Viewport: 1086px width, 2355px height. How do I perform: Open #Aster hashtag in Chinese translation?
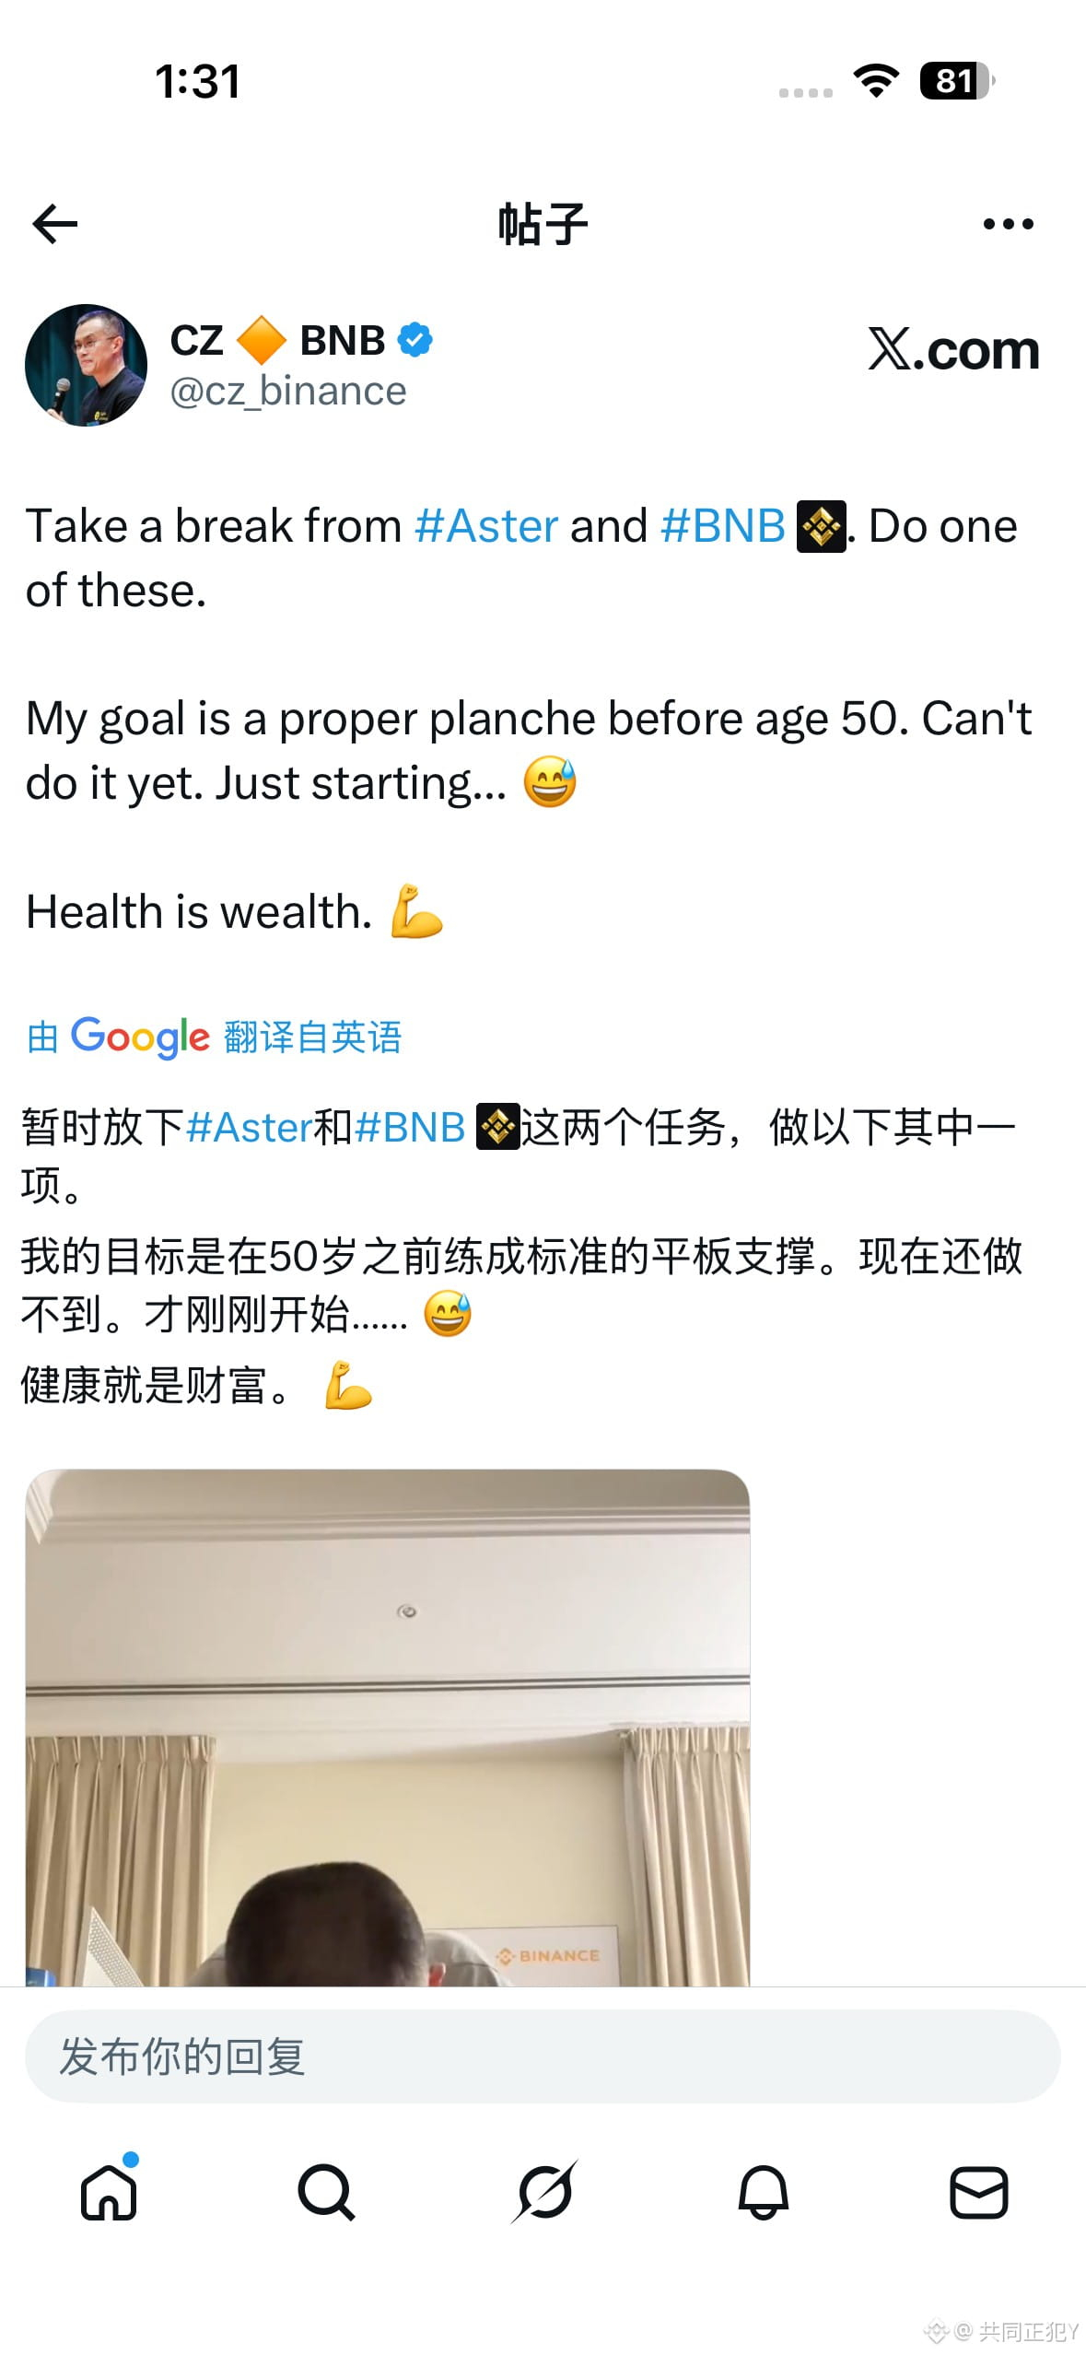(x=249, y=1128)
